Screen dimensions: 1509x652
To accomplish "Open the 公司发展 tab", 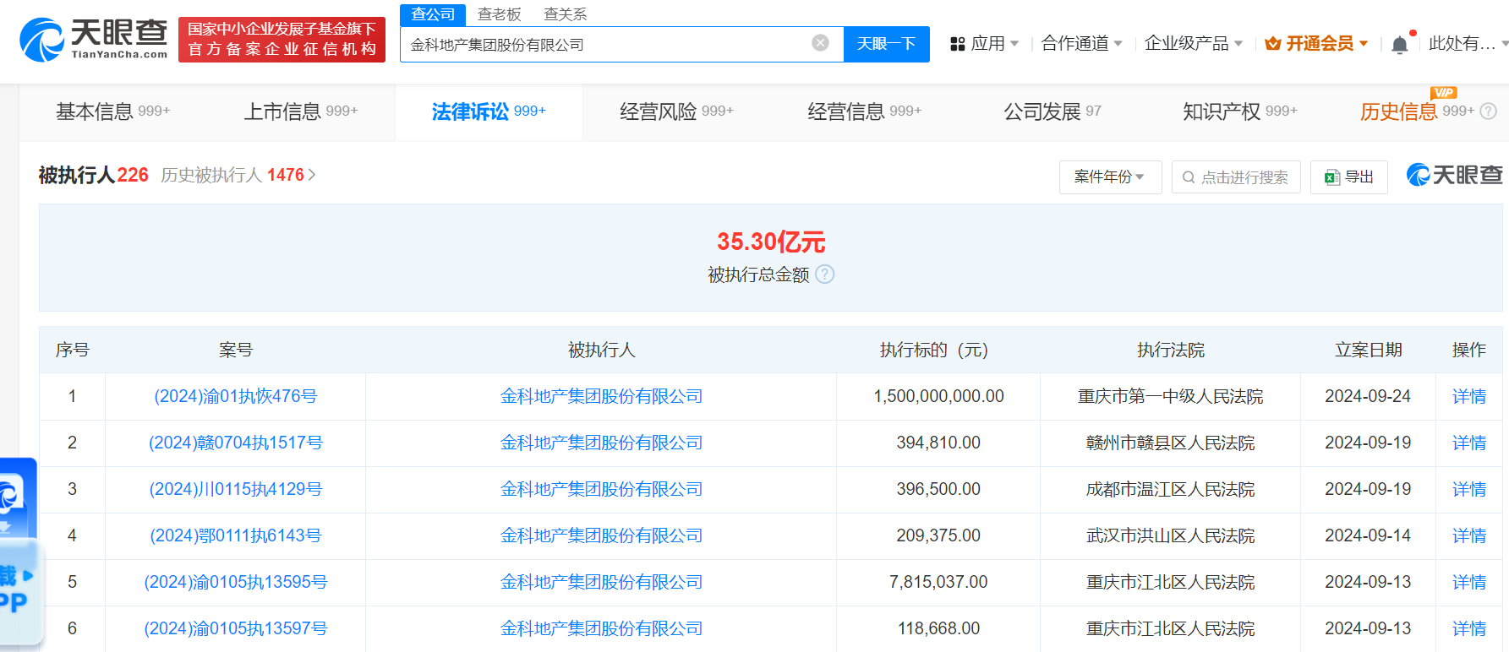I will [x=1052, y=111].
